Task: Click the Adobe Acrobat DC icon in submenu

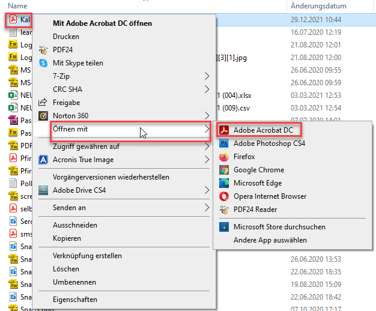Action: 224,130
